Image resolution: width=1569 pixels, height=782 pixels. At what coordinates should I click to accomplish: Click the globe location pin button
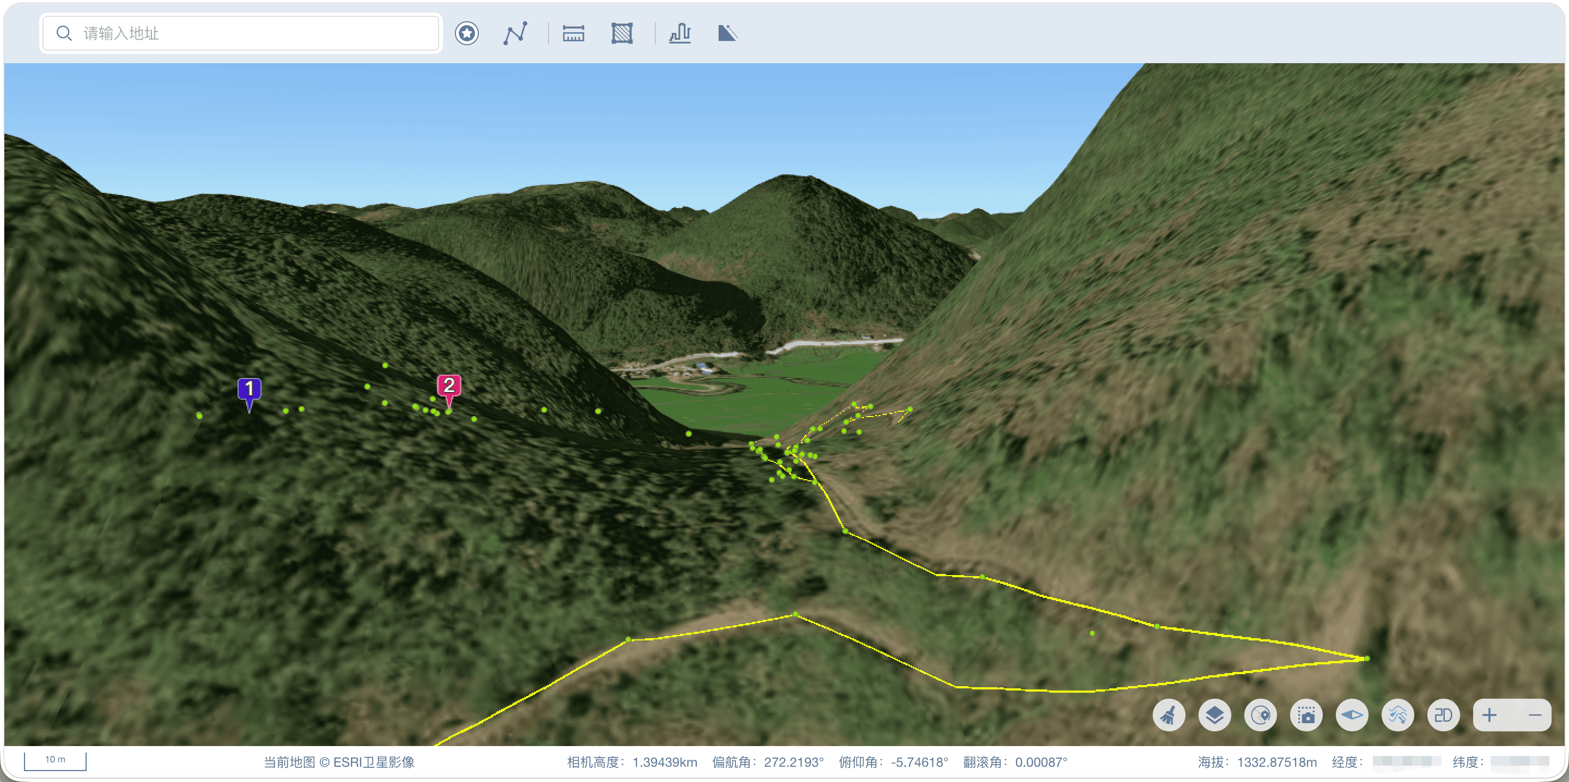[1260, 714]
